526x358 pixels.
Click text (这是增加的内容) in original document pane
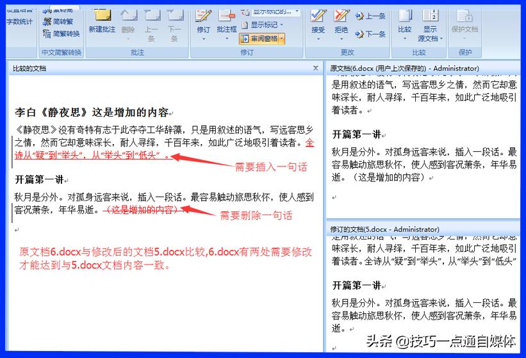click(388, 177)
